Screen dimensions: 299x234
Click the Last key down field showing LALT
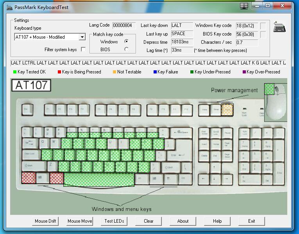click(182, 25)
